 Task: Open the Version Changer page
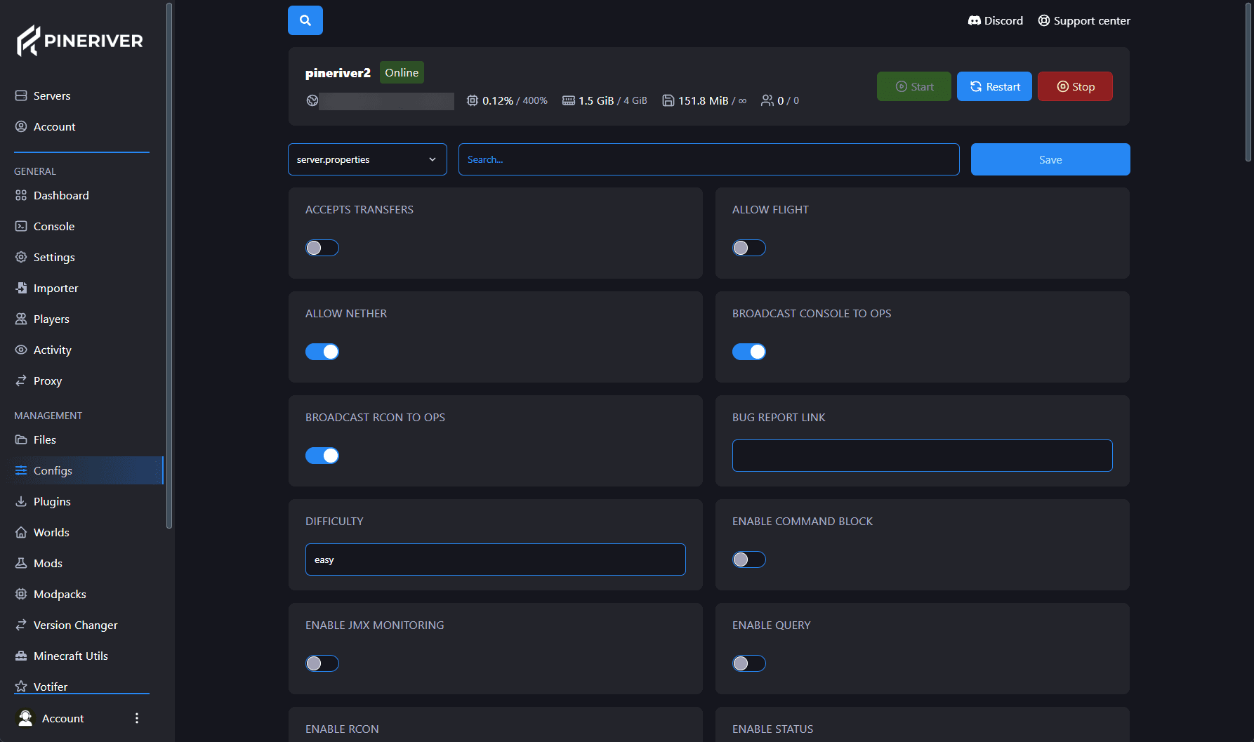click(75, 625)
